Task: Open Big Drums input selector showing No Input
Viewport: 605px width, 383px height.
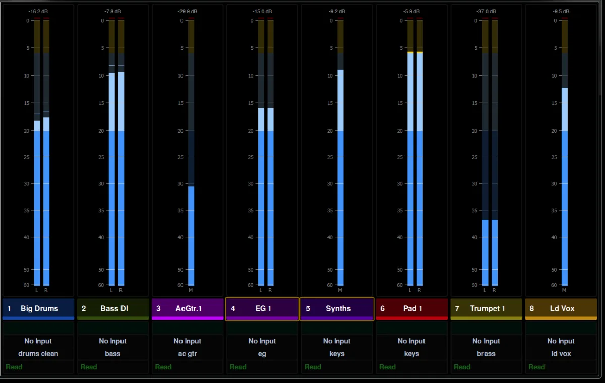Action: (38, 341)
